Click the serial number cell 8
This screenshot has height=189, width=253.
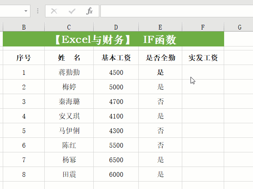click(24, 174)
